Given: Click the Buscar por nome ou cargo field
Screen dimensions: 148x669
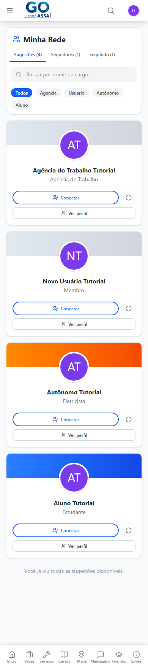Looking at the screenshot, I should click(74, 74).
